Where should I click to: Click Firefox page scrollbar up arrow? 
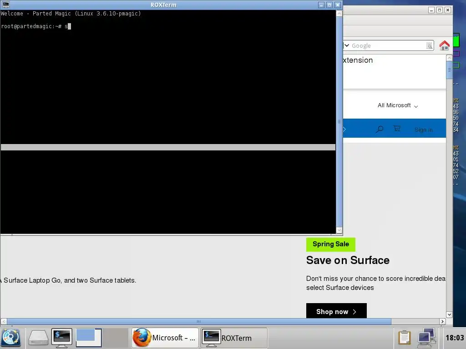[449, 58]
